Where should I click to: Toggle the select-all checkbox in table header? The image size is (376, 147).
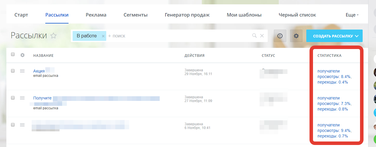13,54
